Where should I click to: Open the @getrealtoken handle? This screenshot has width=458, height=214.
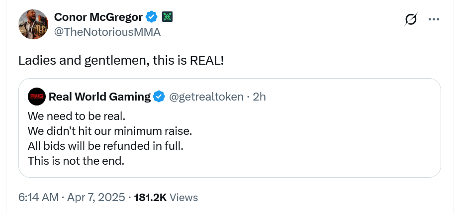coord(206,97)
